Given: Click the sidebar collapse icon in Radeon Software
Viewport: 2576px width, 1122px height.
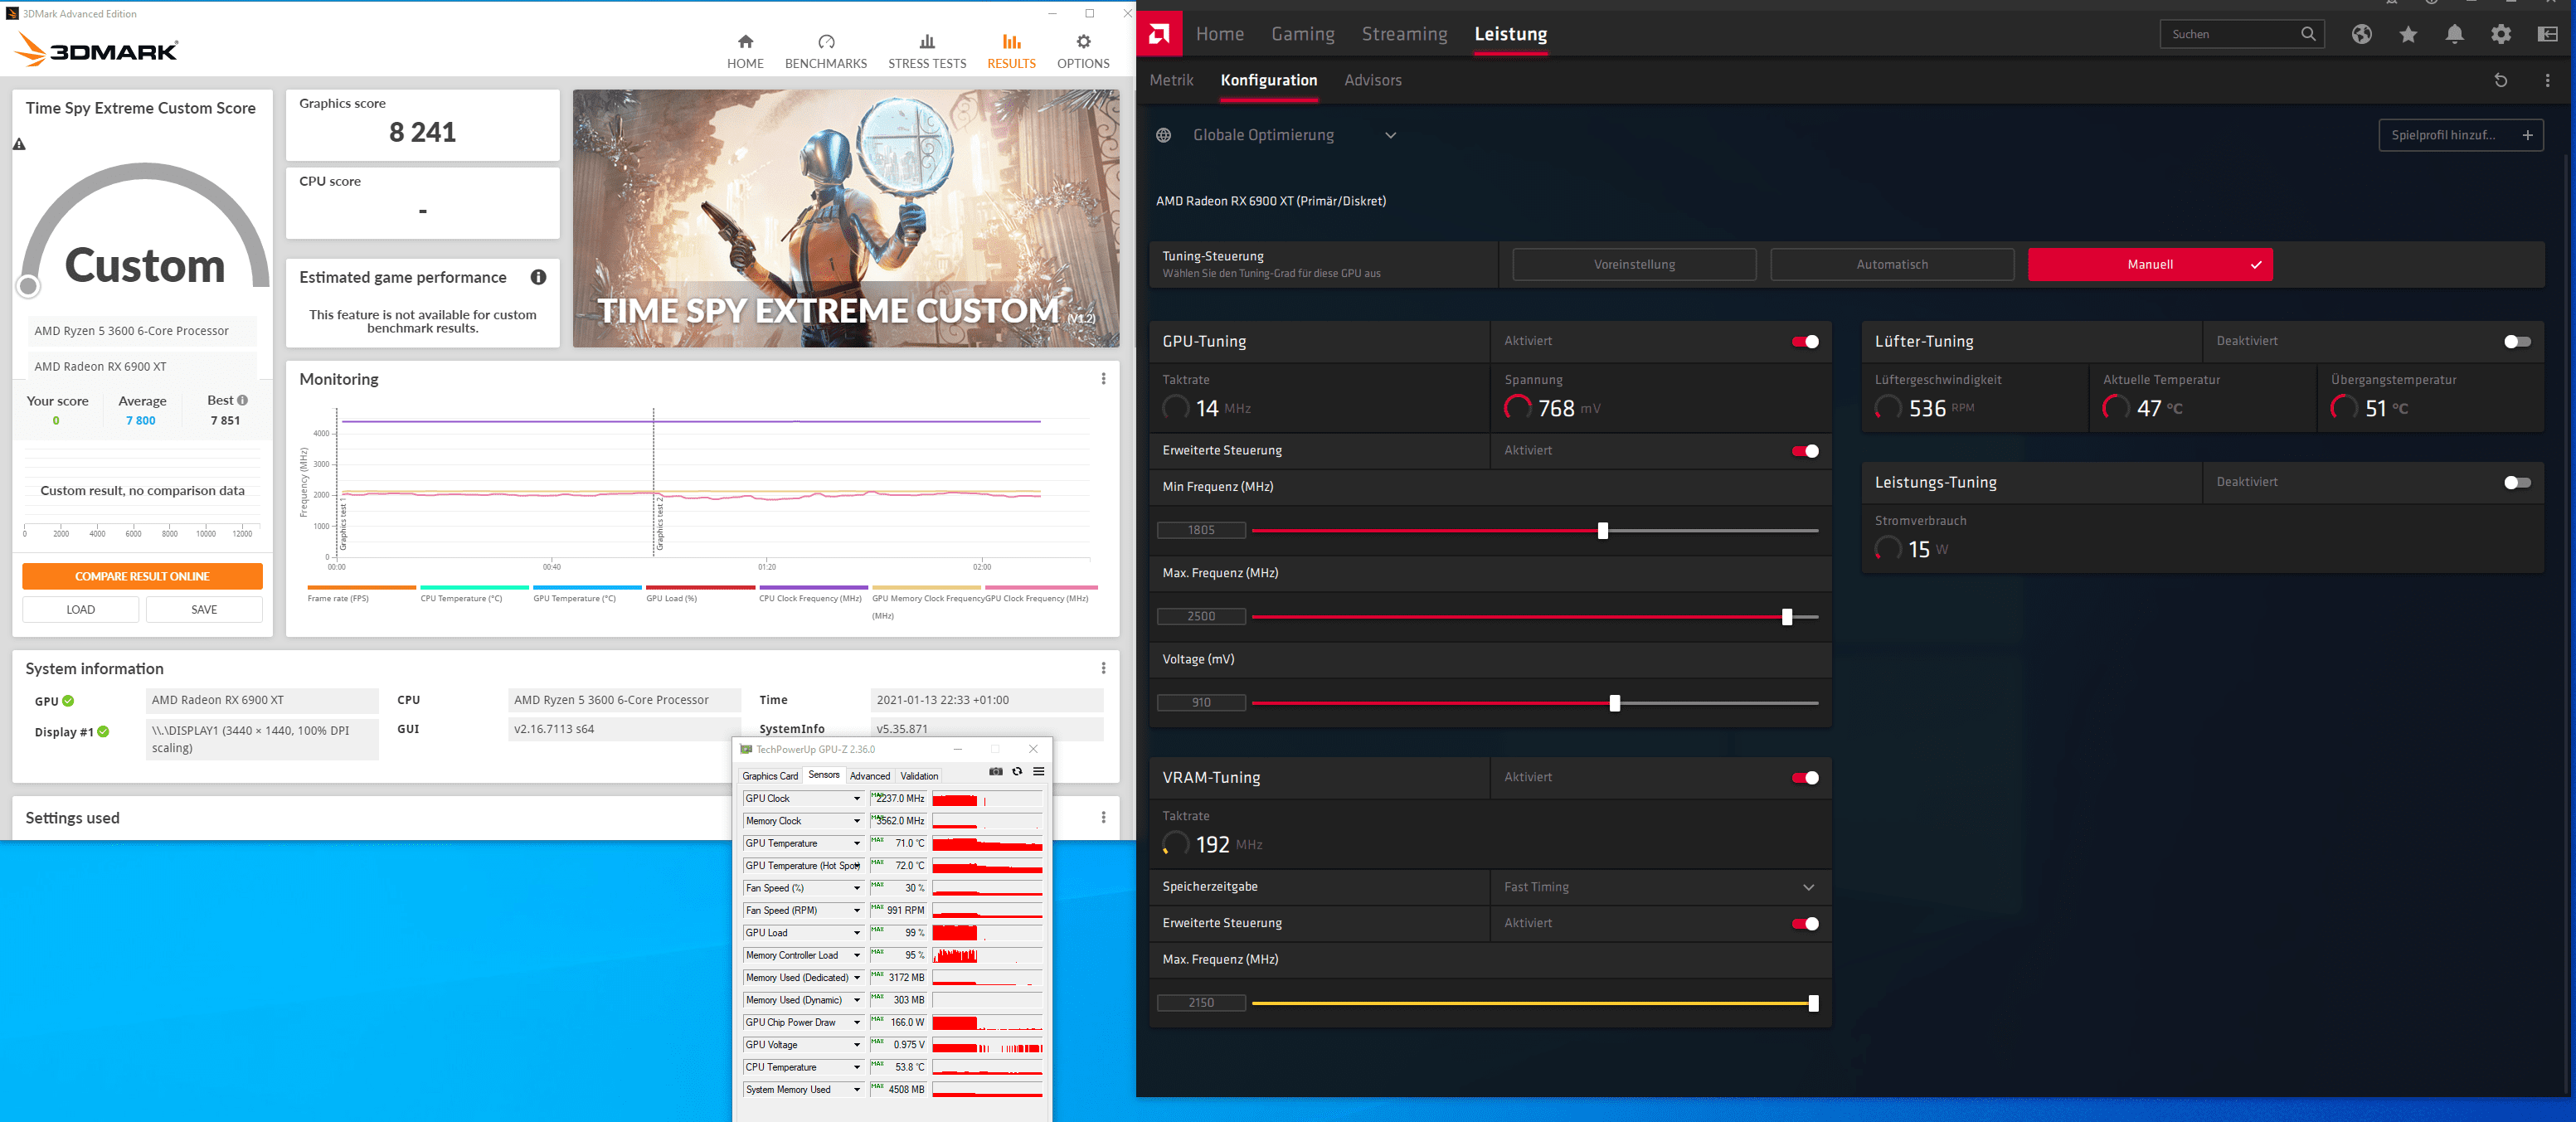Looking at the screenshot, I should [x=2547, y=34].
